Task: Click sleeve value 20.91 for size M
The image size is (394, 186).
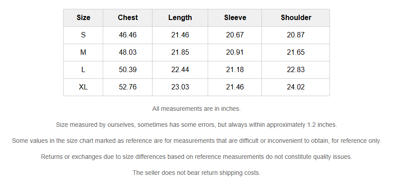Action: point(235,52)
